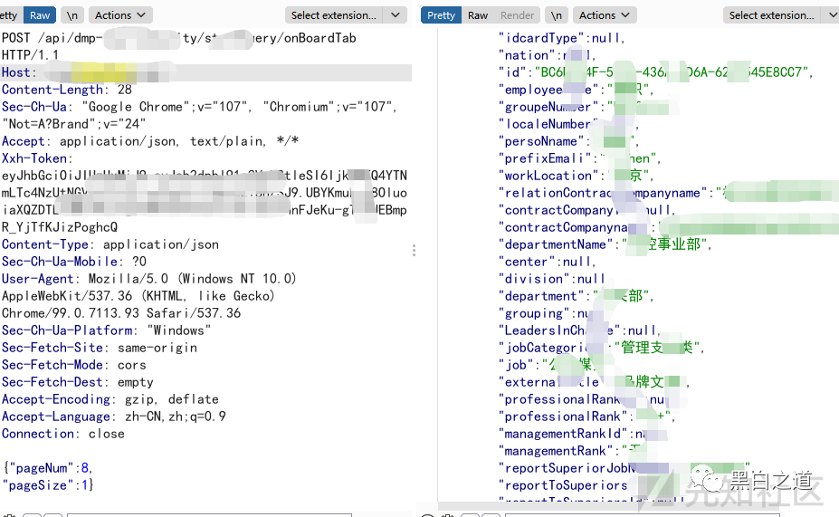Switch the response view to Raw tab
The image size is (839, 517).
click(478, 15)
